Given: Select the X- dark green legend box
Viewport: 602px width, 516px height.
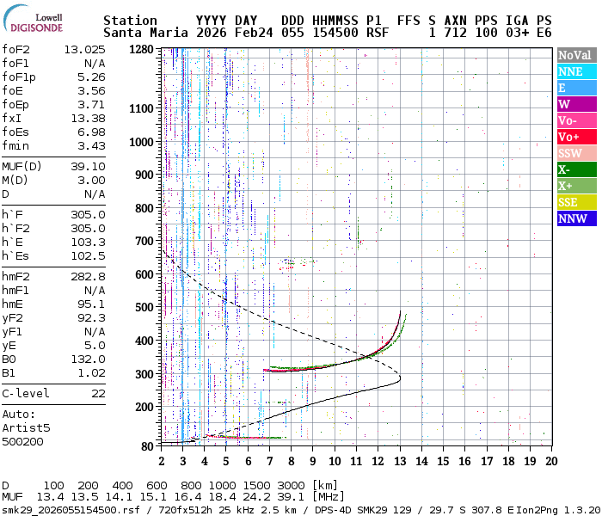Looking at the screenshot, I should point(577,169).
